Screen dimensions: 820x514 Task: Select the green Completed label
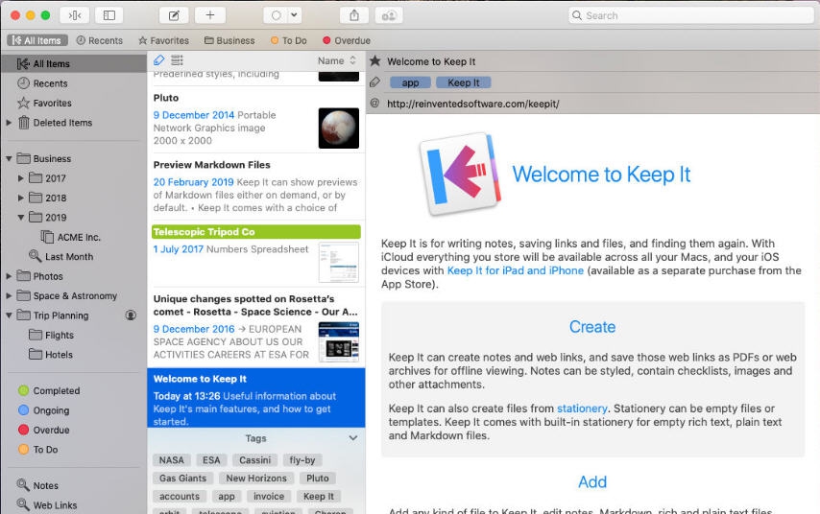(49, 390)
